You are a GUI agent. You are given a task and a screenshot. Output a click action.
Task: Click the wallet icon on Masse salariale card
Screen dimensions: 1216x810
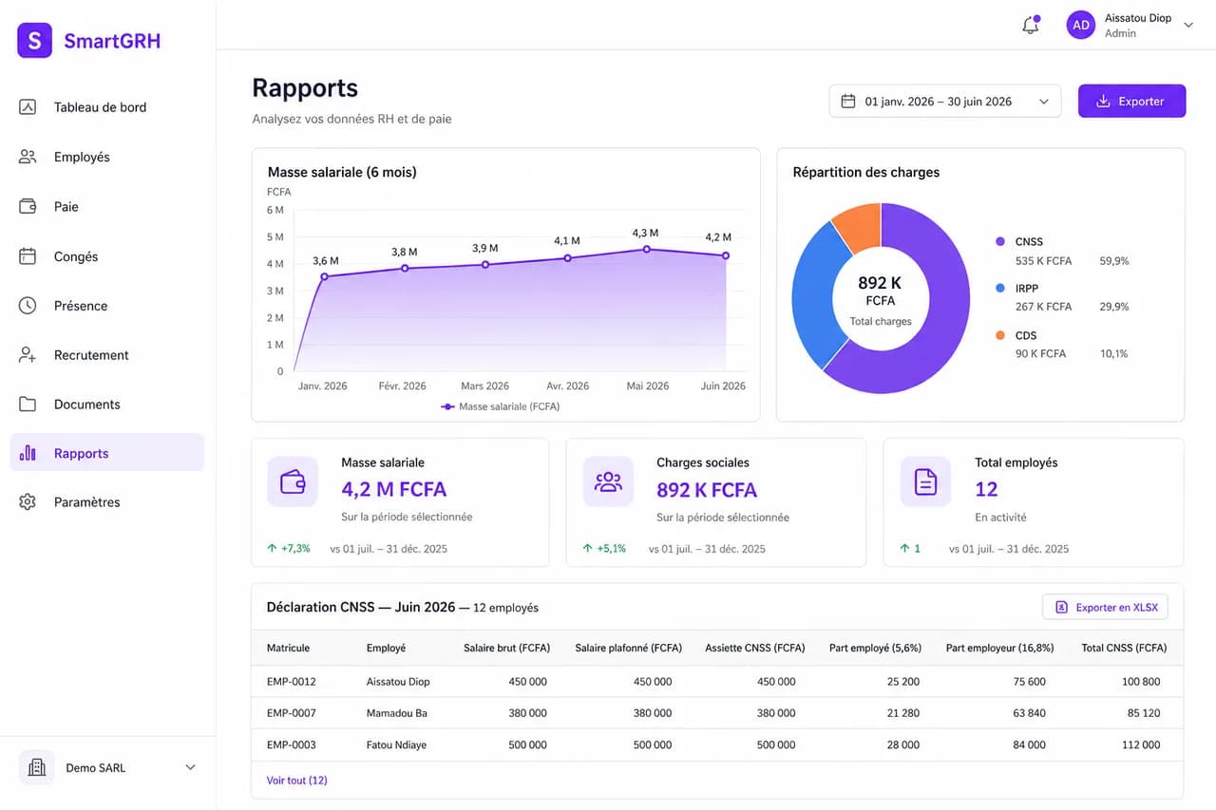coord(293,481)
